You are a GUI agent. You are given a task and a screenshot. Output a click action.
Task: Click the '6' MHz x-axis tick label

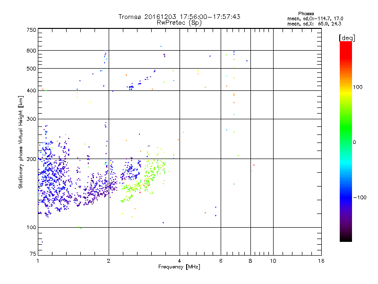pyautogui.click(x=221, y=261)
